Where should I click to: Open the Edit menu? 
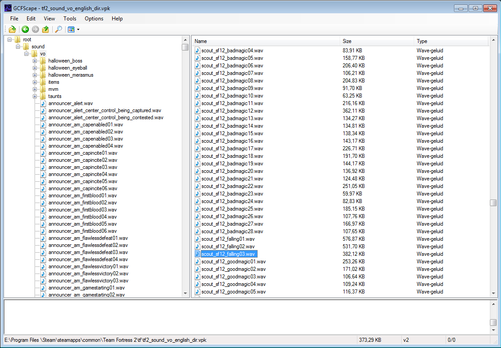(31, 19)
